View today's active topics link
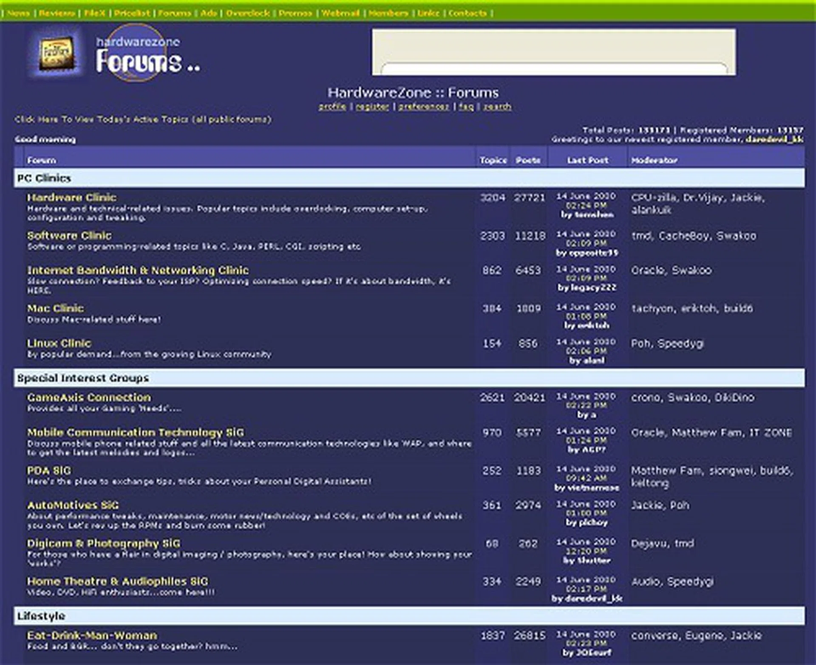 pyautogui.click(x=143, y=119)
